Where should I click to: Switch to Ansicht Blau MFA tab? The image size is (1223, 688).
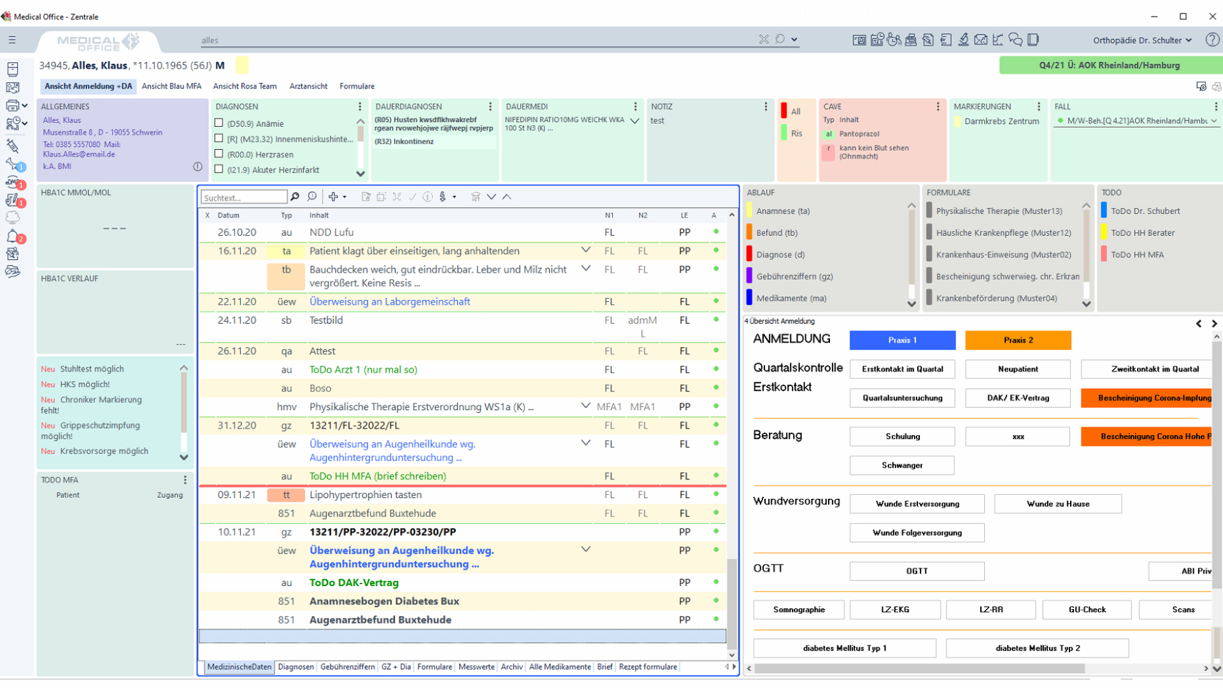pos(171,86)
